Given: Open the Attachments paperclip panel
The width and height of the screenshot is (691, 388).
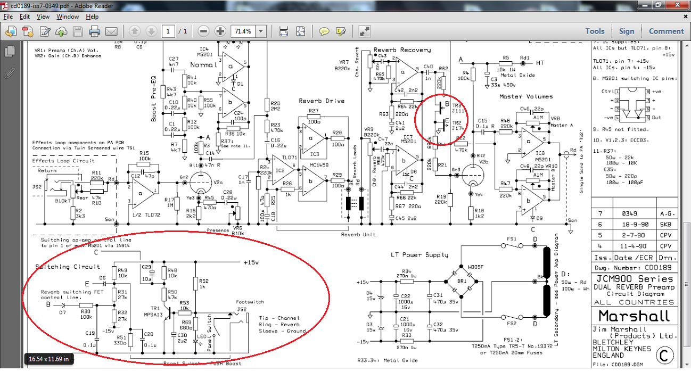Looking at the screenshot, I should coord(10,73).
